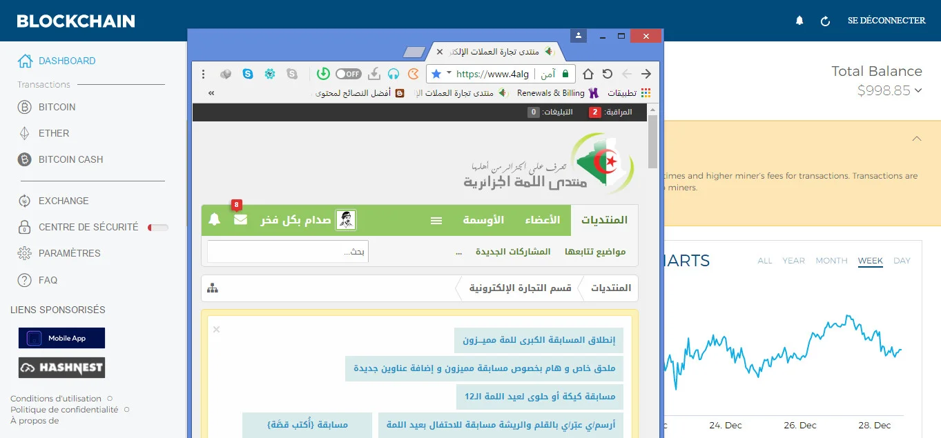Select the MONTH chart range tab
Viewport: 941px width, 438px height.
pyautogui.click(x=831, y=261)
